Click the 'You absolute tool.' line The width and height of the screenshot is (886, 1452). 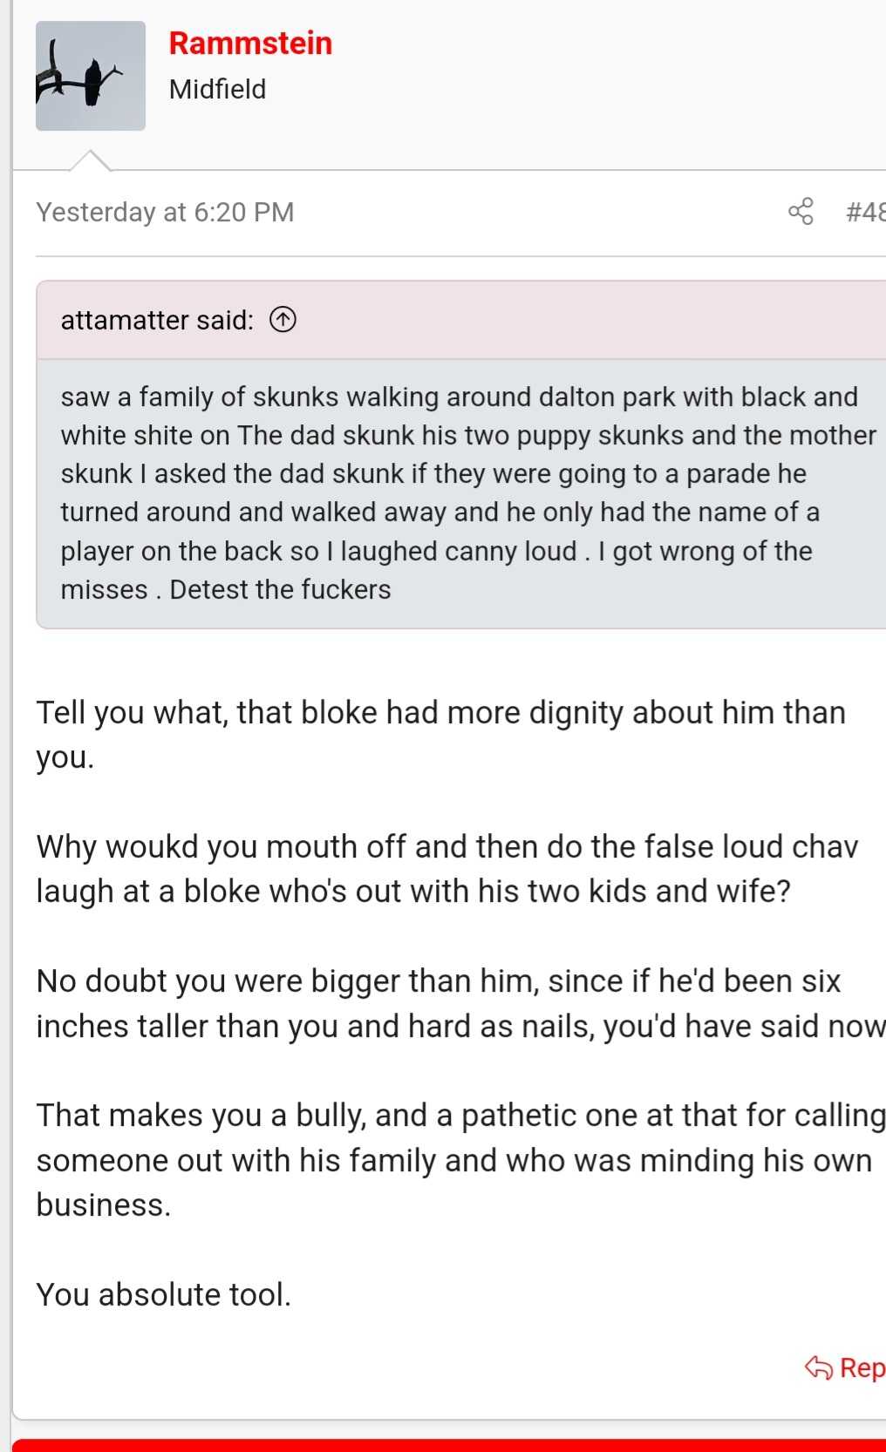(x=163, y=1294)
